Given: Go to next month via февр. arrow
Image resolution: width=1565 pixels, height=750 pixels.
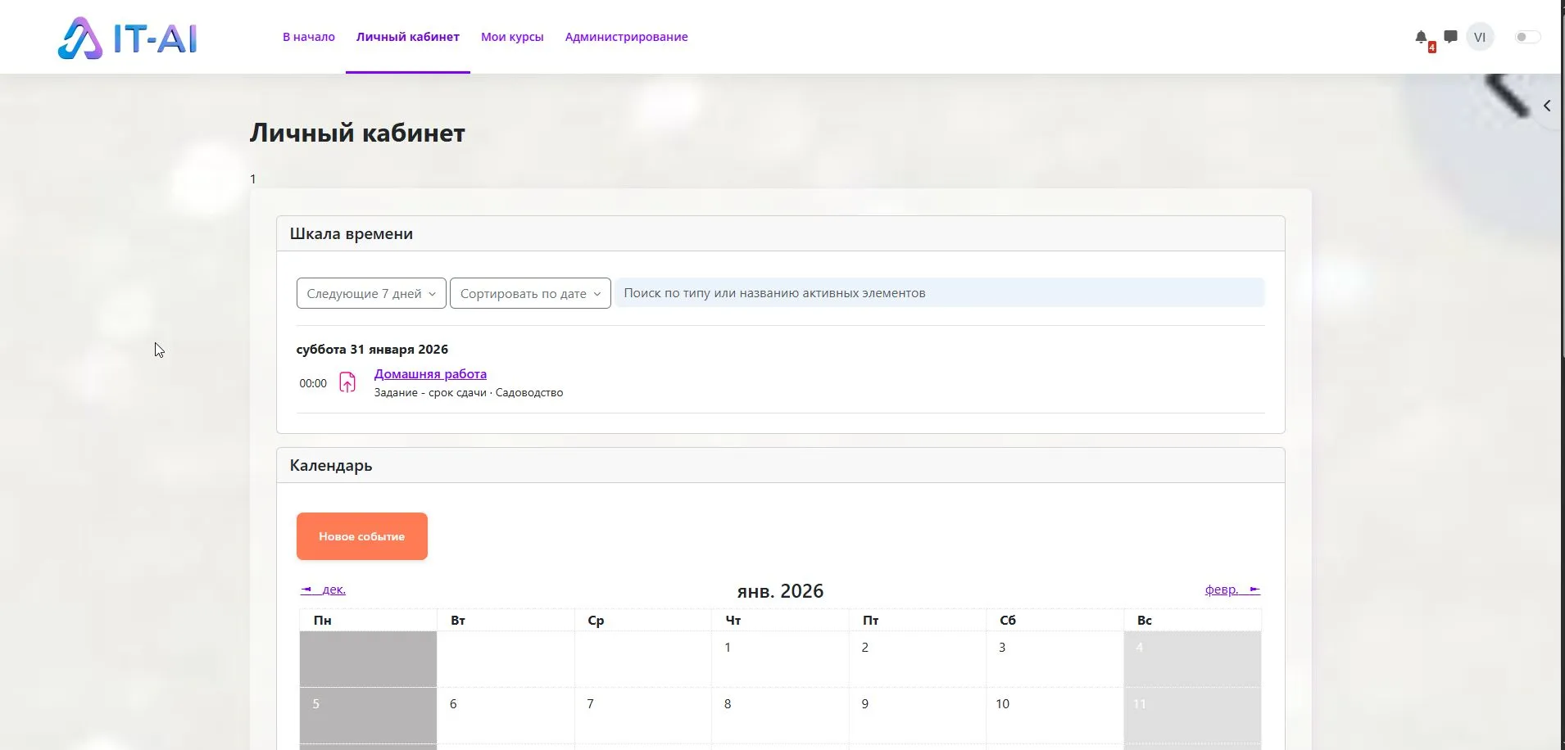Looking at the screenshot, I should tap(1231, 589).
